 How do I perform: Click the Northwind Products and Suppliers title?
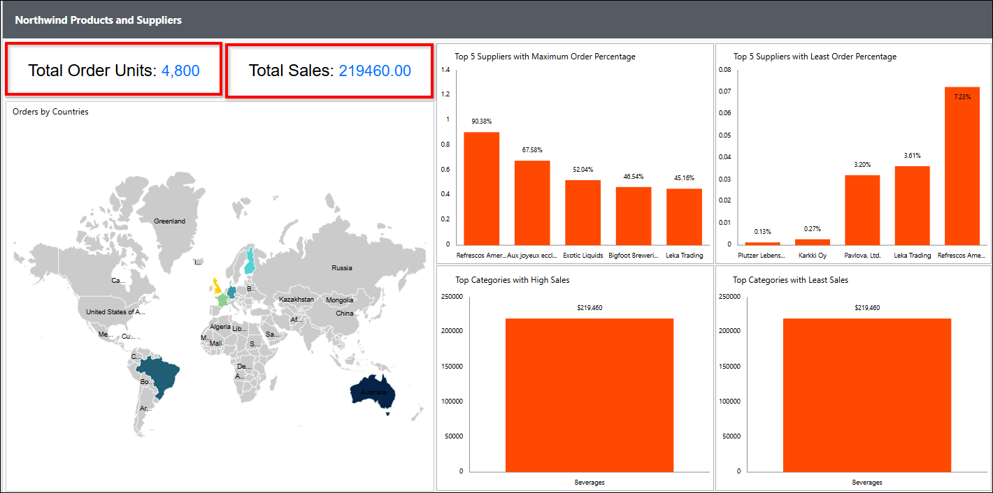pyautogui.click(x=99, y=20)
